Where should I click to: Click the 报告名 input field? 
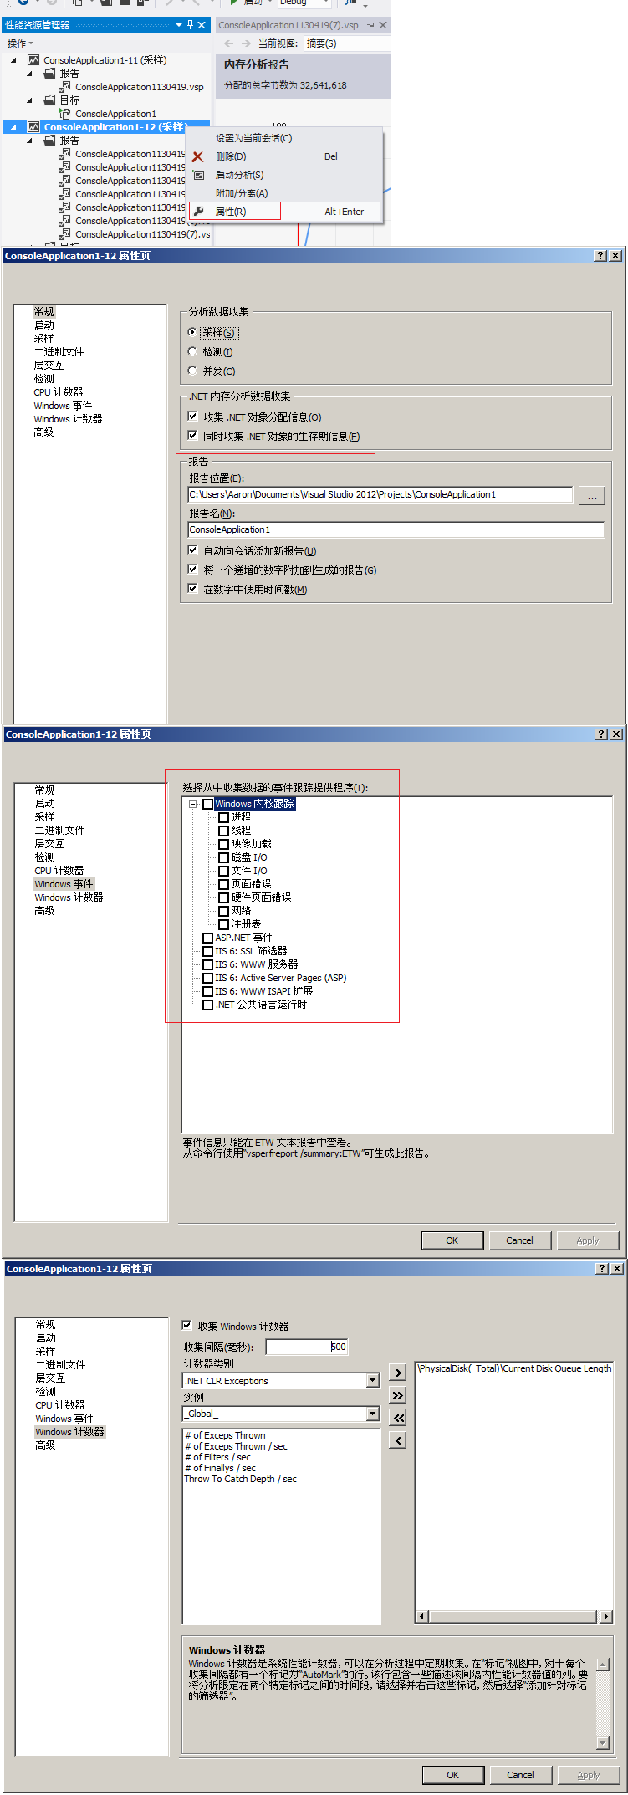tap(396, 529)
